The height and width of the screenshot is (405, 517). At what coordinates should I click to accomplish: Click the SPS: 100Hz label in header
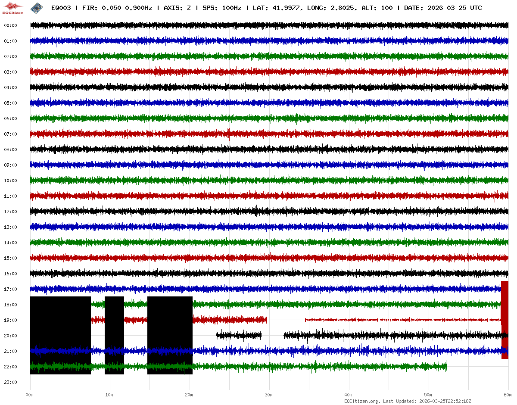pyautogui.click(x=222, y=8)
